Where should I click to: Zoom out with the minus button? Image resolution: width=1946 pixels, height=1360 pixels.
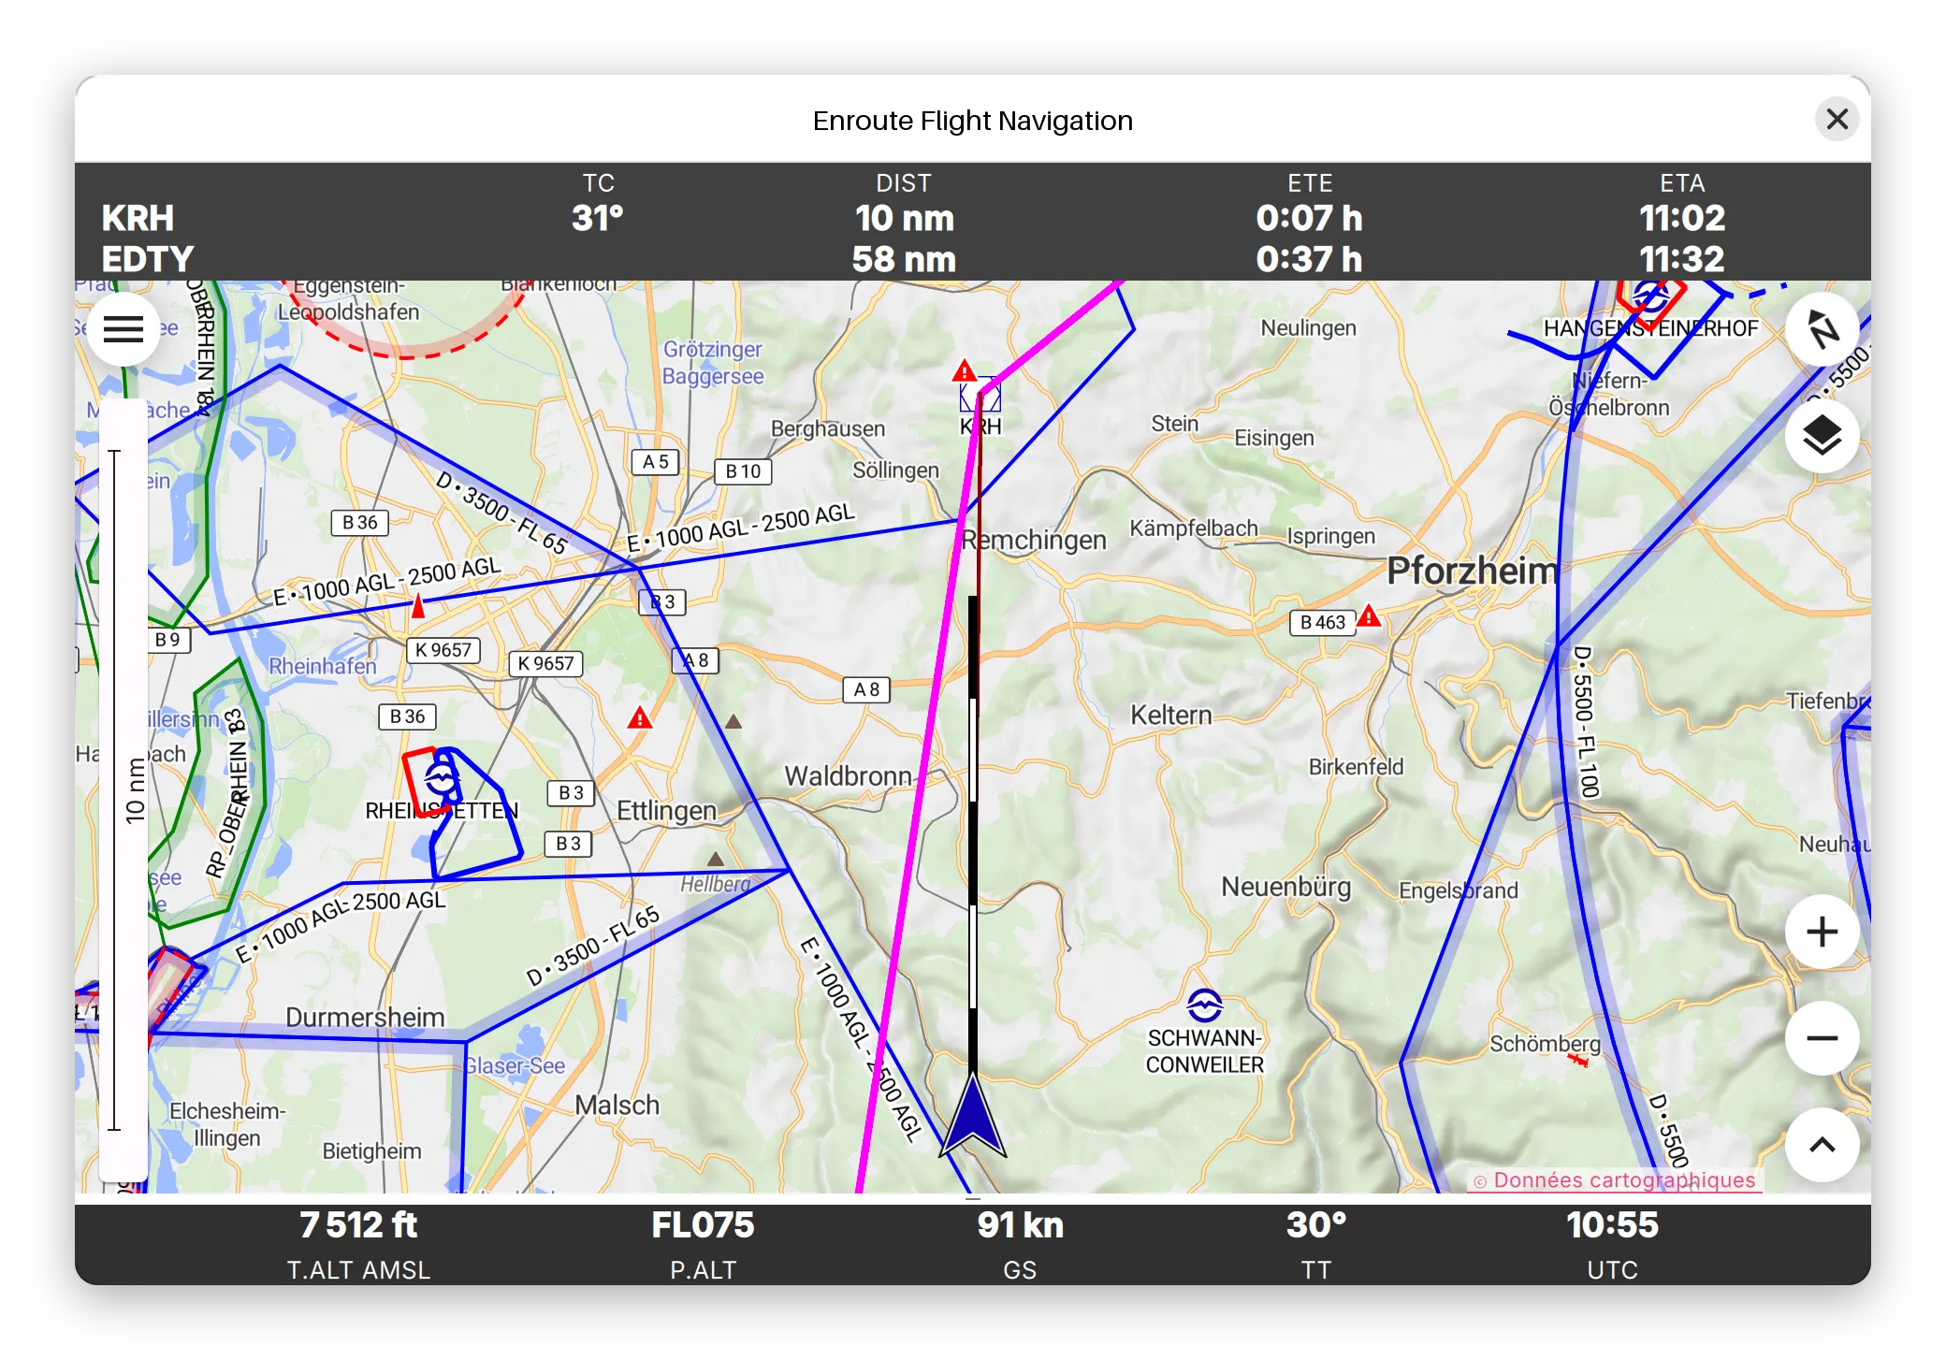point(1822,1038)
